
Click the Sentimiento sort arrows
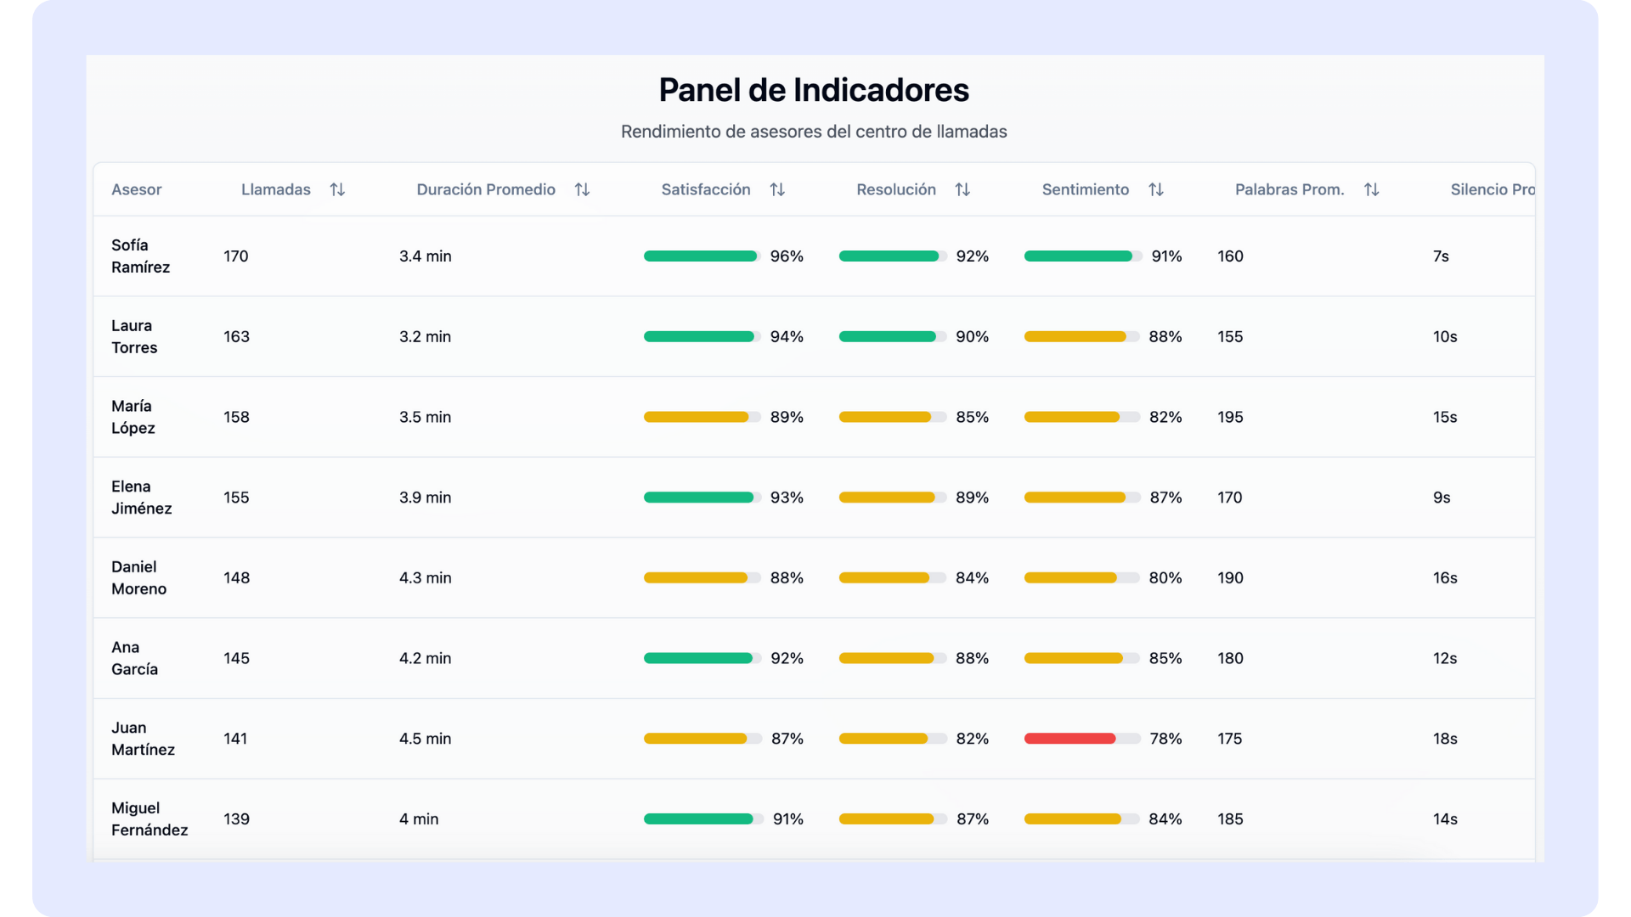1156,189
